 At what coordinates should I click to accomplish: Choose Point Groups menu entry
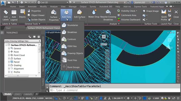click(x=72, y=67)
